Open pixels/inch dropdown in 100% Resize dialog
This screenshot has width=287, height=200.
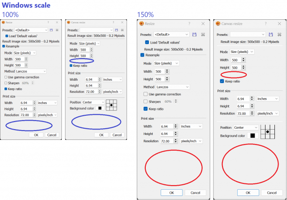tap(47, 115)
